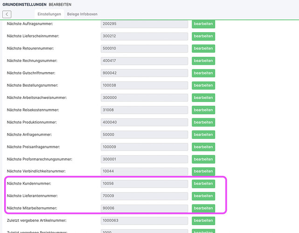Click bearbeiten for Nächste Rechnungsnummer
The width and height of the screenshot is (299, 233).
point(203,61)
